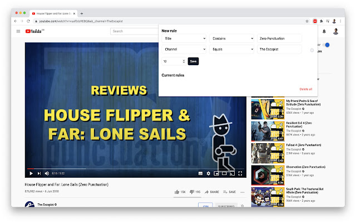356x223 pixels.
Task: Edit The Escapist value field
Action: tap(279, 49)
